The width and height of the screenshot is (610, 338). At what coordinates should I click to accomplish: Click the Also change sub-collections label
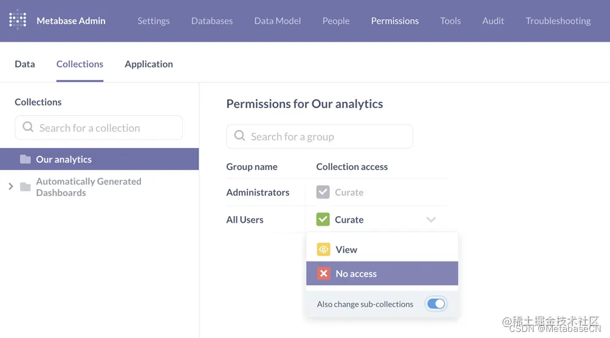[x=365, y=304]
